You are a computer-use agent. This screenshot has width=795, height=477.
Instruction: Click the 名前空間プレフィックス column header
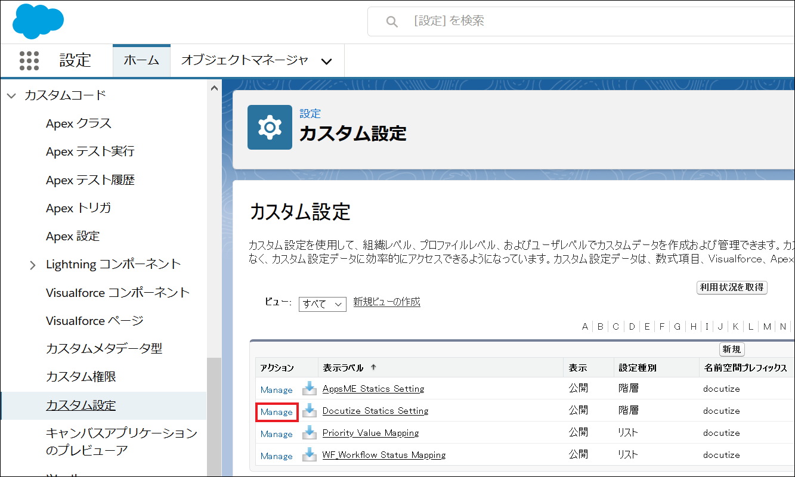[x=745, y=368]
